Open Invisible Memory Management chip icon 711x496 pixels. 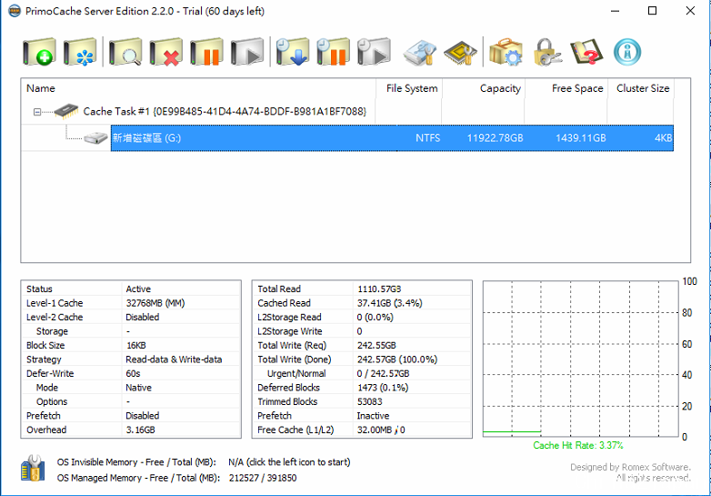pos(460,53)
